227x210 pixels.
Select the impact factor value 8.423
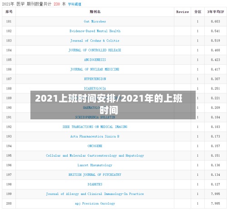(x=215, y=60)
